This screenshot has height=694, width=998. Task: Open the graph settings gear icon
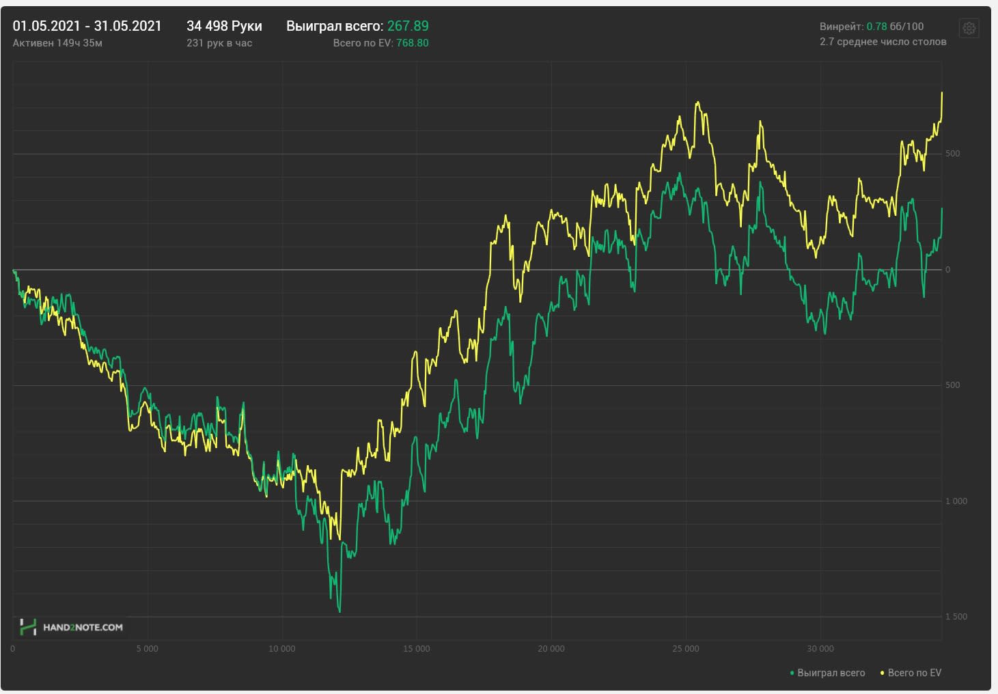tap(969, 28)
